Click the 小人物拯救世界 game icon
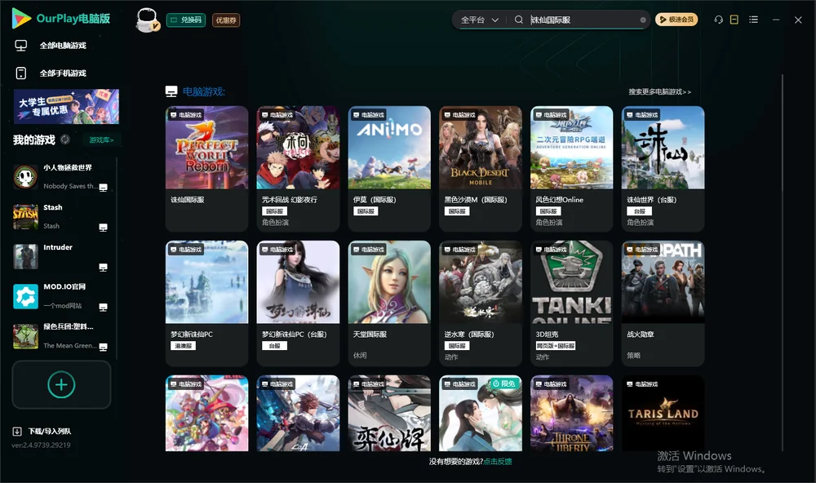Screen dimensions: 816x483 [x=25, y=177]
